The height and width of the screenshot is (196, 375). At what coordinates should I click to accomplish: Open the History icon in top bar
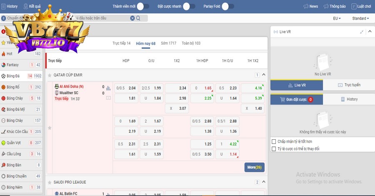(x=3, y=6)
